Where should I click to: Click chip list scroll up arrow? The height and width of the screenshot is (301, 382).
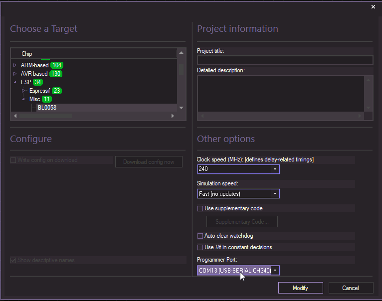[x=181, y=53]
